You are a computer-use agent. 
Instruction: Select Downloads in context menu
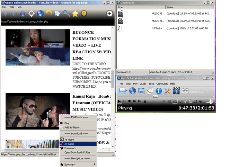78,148
